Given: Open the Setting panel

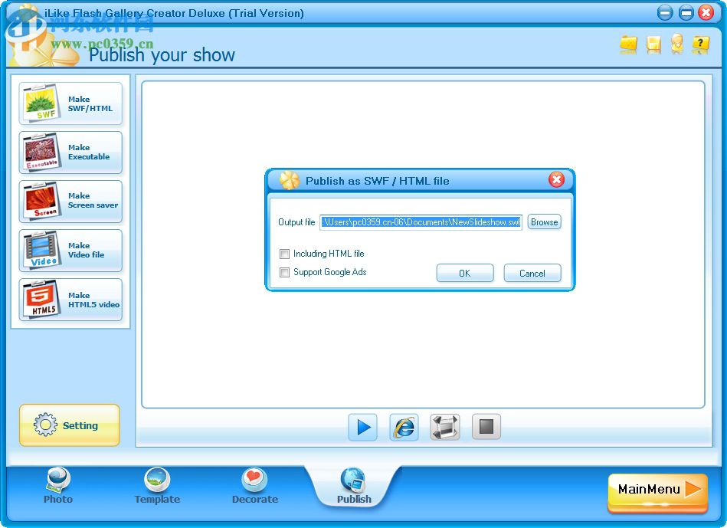Looking at the screenshot, I should (x=69, y=425).
